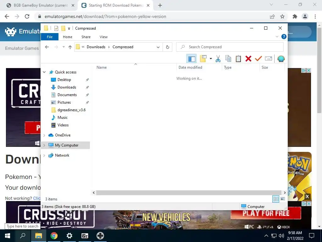Click the orange checkmark Properties icon
The height and width of the screenshot is (242, 322).
(258, 59)
